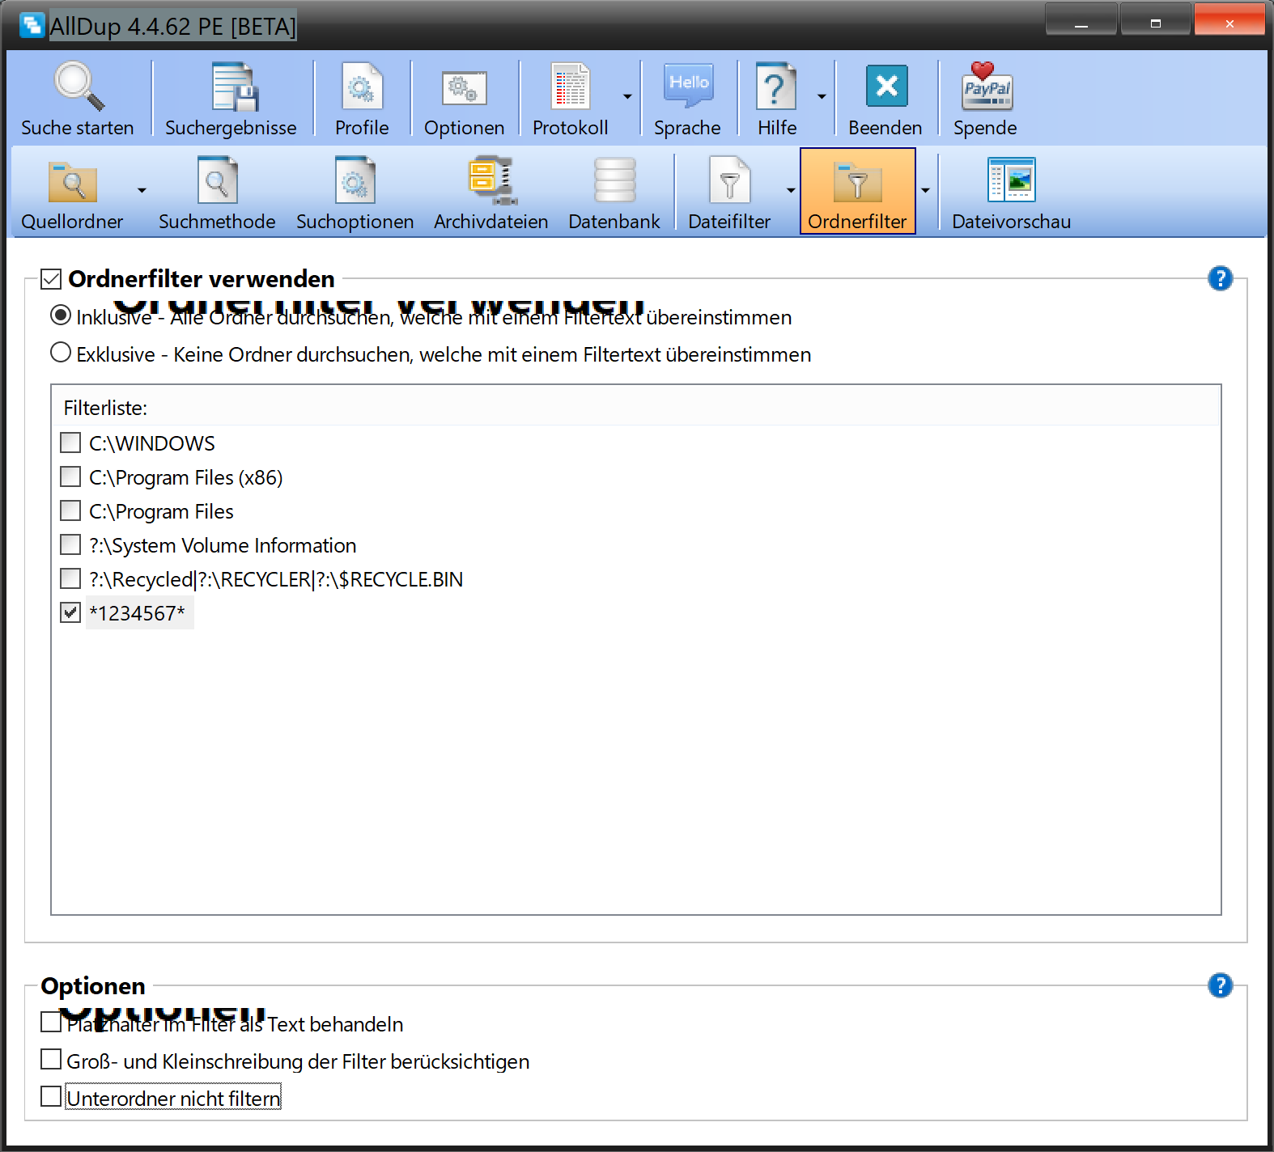Image resolution: width=1274 pixels, height=1152 pixels.
Task: Choose Sprache language icon
Action: pos(687,99)
